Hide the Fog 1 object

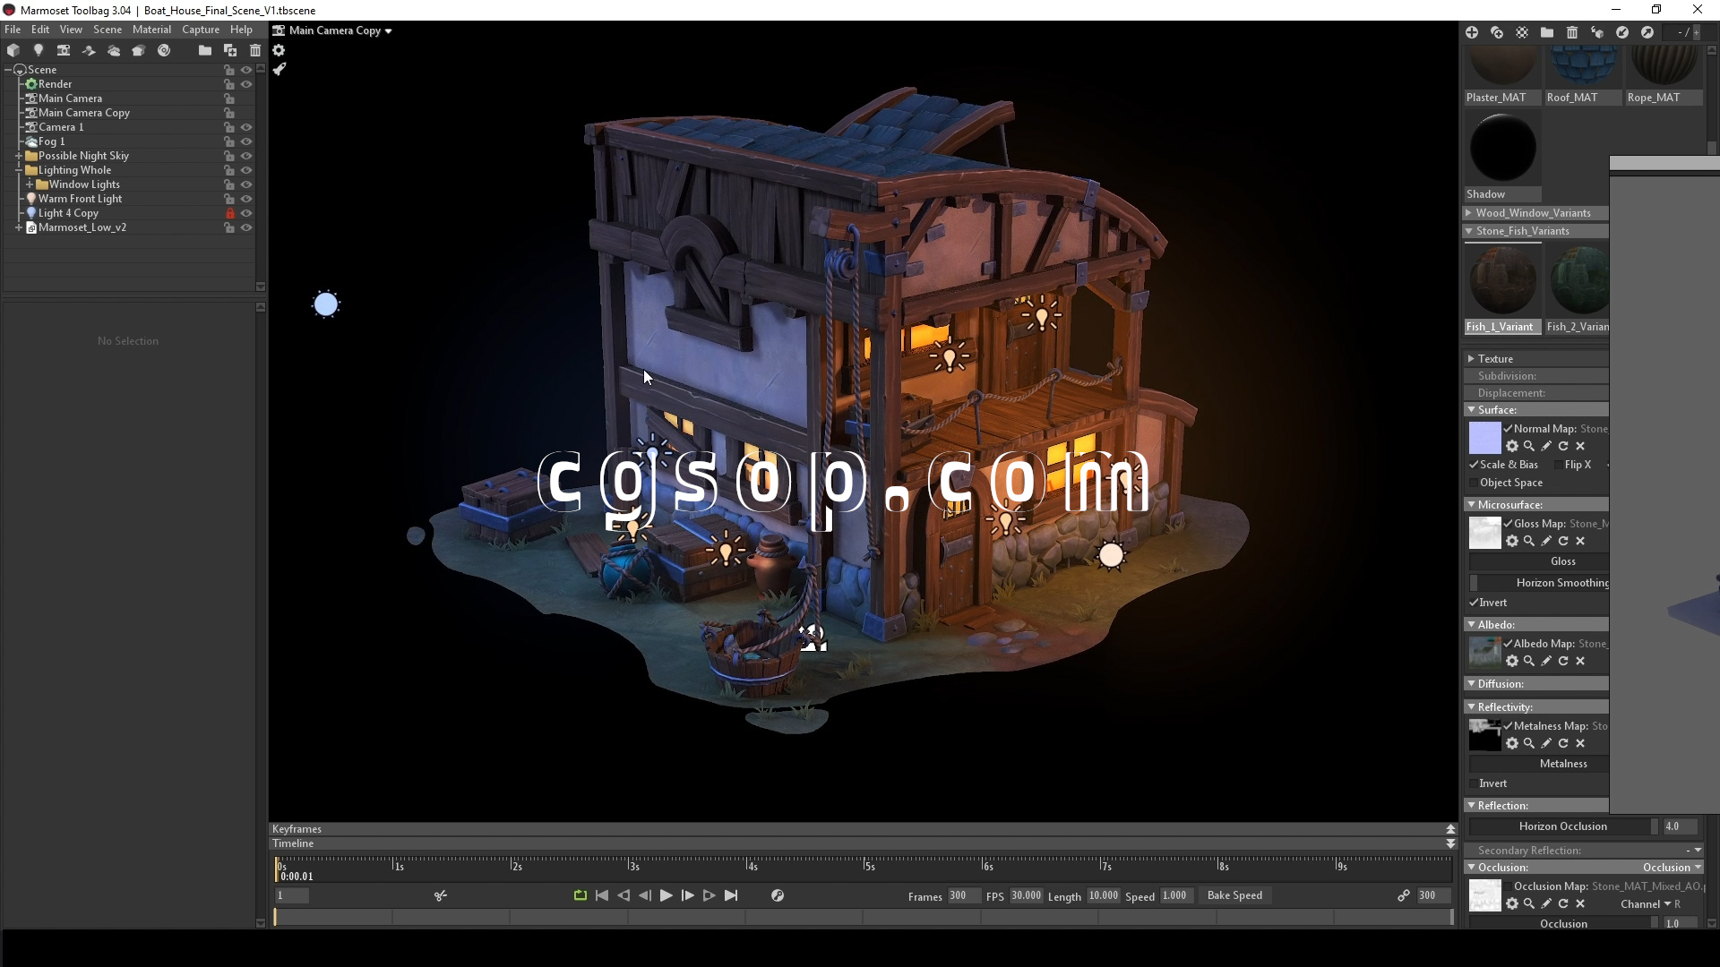click(x=246, y=141)
